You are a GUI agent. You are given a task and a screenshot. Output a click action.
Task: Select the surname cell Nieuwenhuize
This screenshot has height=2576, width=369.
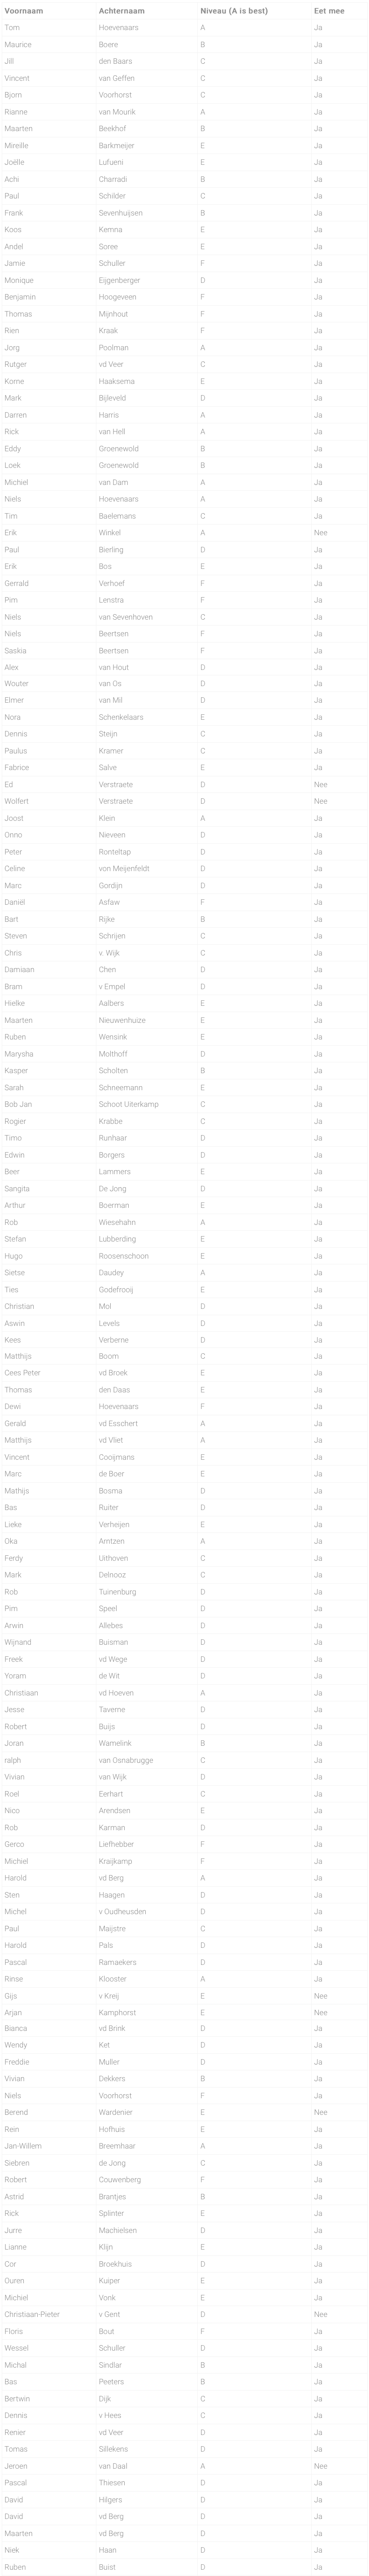122,1020
